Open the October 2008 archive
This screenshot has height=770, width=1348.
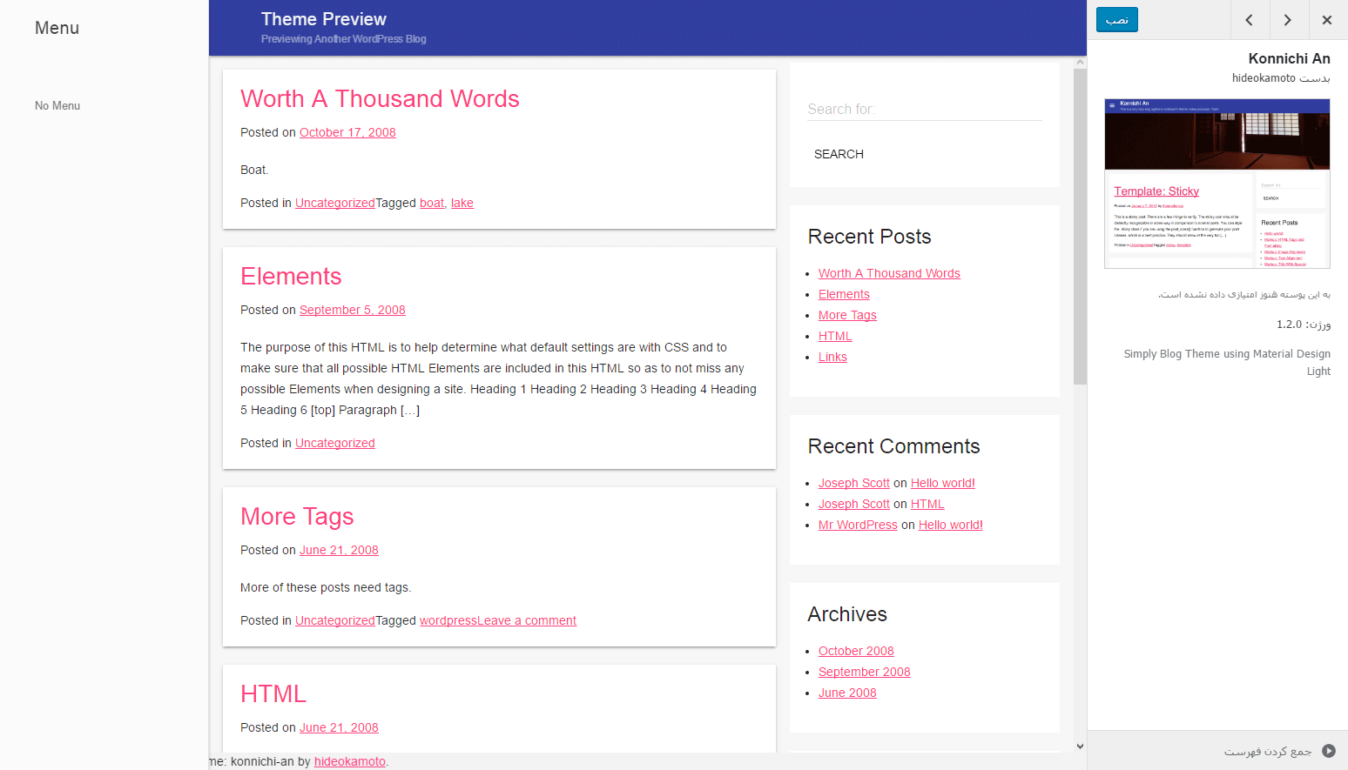click(856, 651)
